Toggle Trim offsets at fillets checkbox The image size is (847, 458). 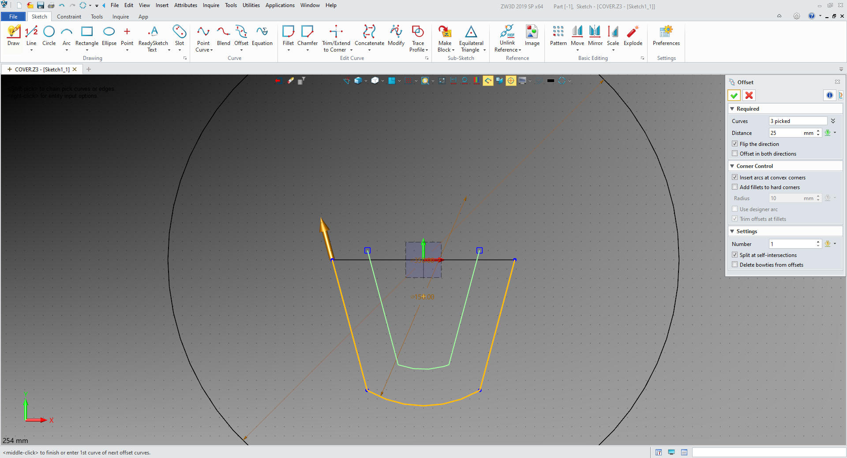click(735, 219)
